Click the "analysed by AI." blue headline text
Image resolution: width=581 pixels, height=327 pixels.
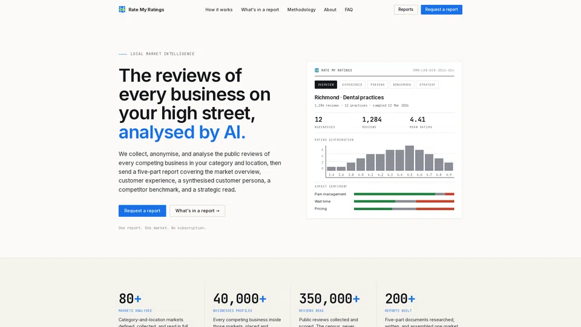pos(182,132)
